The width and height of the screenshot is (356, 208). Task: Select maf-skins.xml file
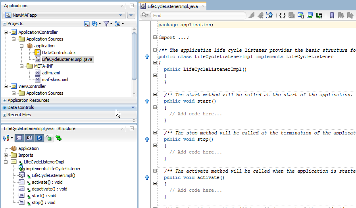(55, 80)
